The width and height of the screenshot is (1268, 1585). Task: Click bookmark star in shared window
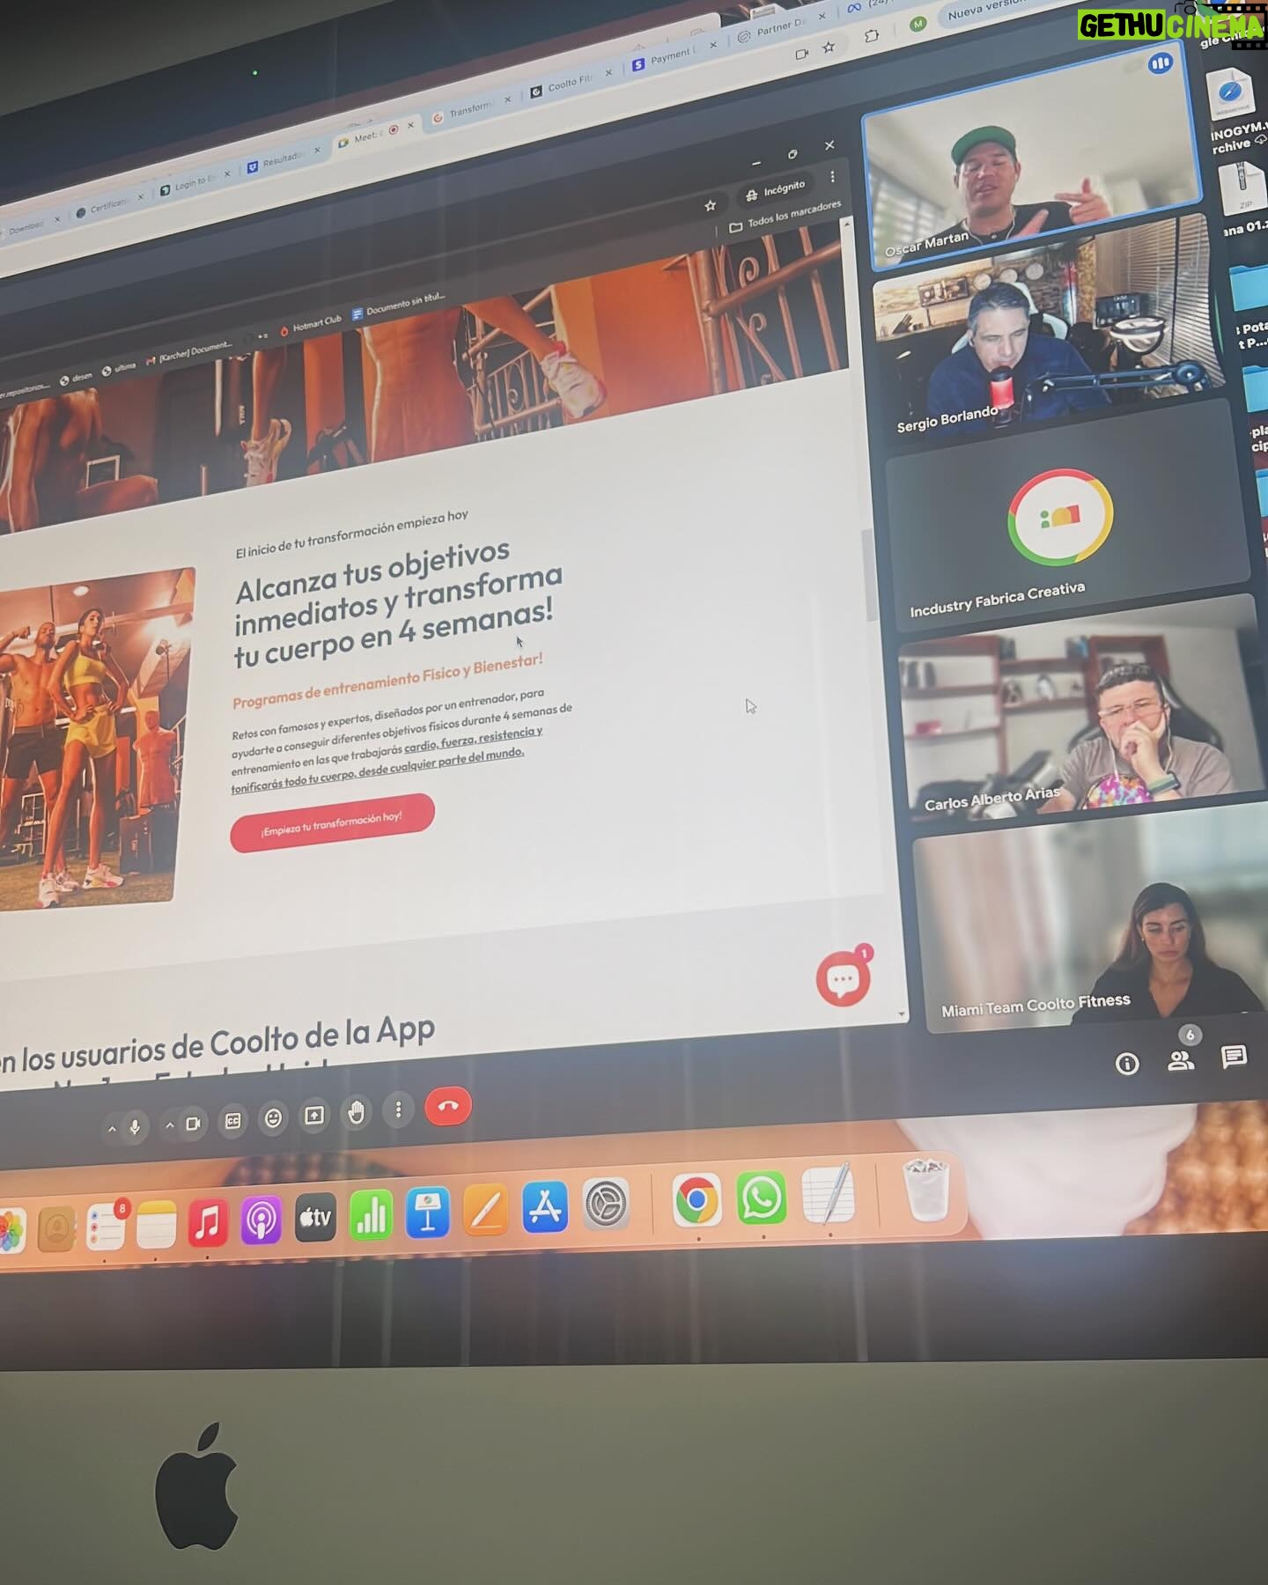[x=710, y=205]
